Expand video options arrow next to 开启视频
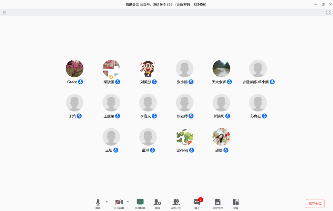 tap(128, 202)
